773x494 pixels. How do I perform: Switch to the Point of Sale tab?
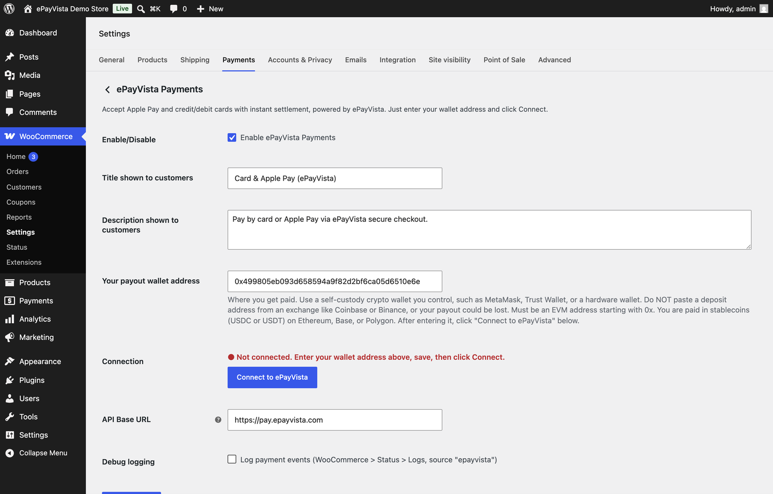(x=505, y=60)
